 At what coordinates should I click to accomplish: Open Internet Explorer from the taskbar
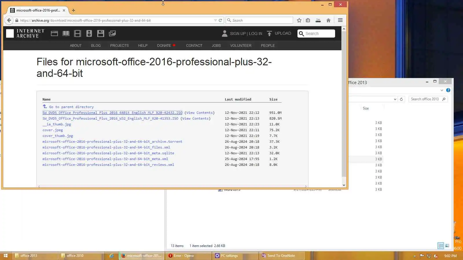click(x=111, y=256)
